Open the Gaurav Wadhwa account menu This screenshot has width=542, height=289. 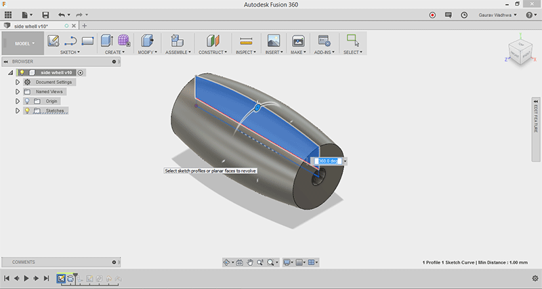[497, 15]
